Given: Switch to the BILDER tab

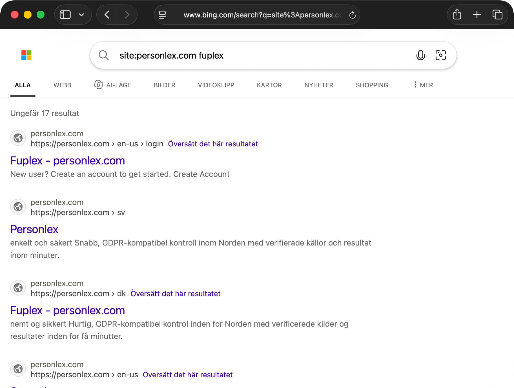Looking at the screenshot, I should 165,85.
